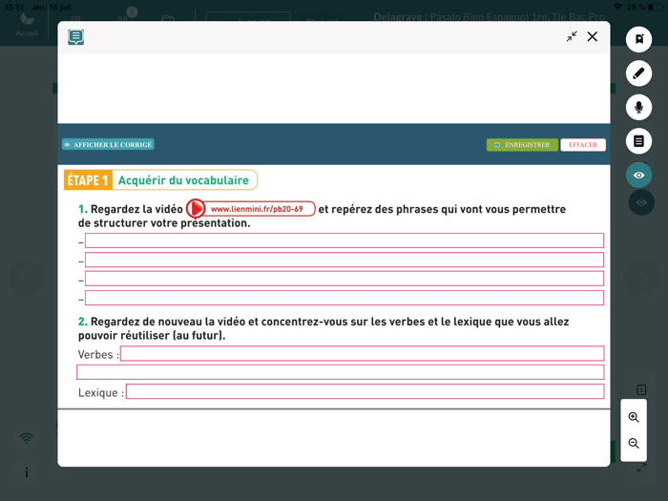This screenshot has width=668, height=501.
Task: Click AFFICHER LE CORRIGÉ button
Action: 108,144
